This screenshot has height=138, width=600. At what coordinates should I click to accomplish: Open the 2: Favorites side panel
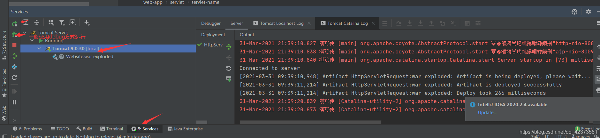pyautogui.click(x=4, y=83)
